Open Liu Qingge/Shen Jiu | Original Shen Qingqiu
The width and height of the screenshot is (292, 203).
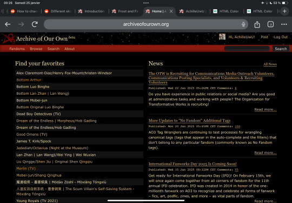point(55,162)
